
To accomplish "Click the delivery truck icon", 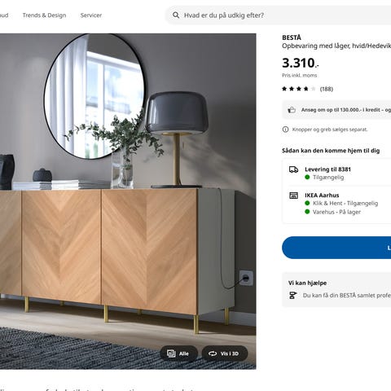I will pyautogui.click(x=293, y=169).
